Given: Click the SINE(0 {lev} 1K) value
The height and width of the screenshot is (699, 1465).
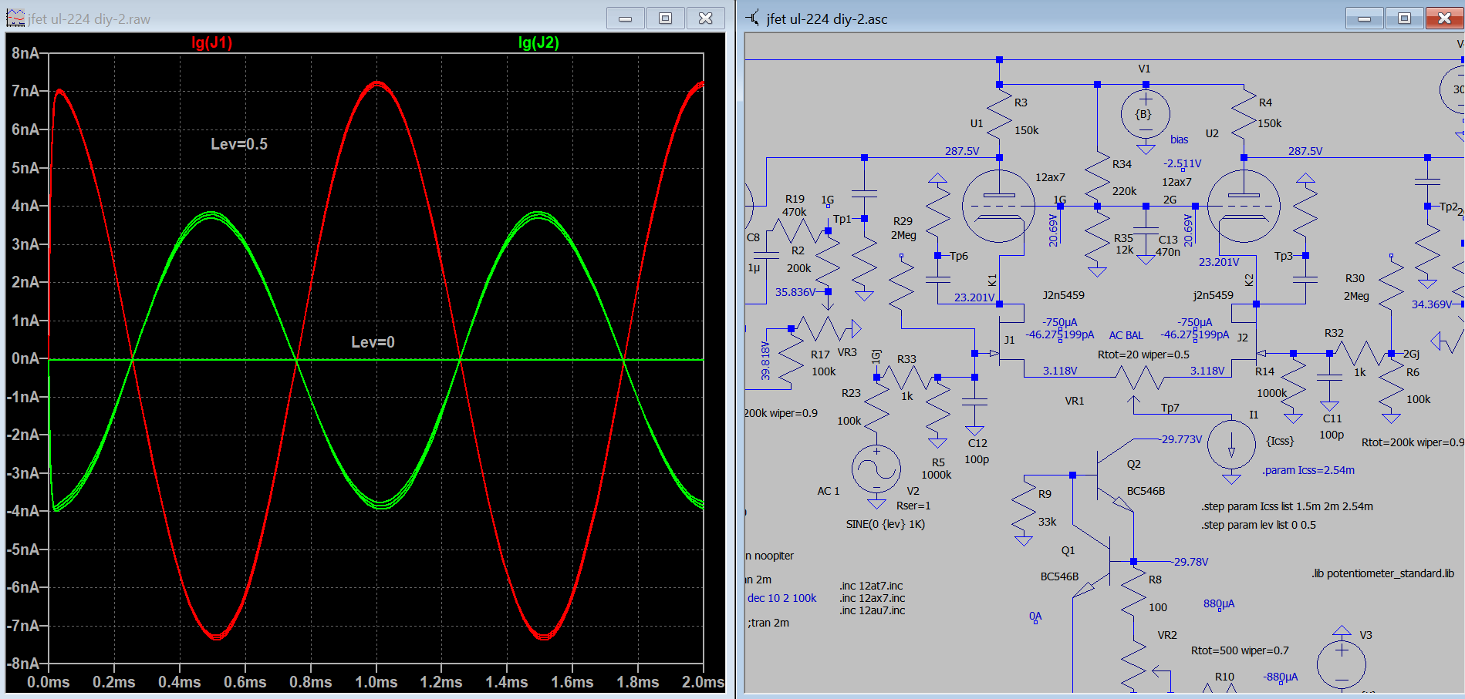Looking at the screenshot, I should click(x=886, y=524).
